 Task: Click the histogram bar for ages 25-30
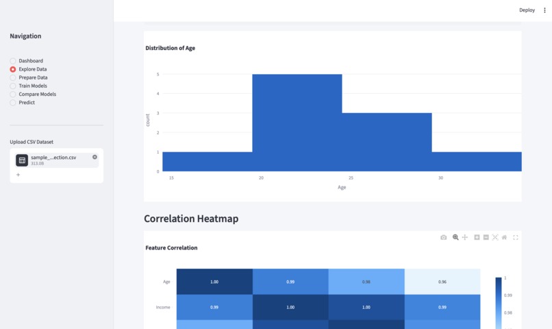coord(387,143)
